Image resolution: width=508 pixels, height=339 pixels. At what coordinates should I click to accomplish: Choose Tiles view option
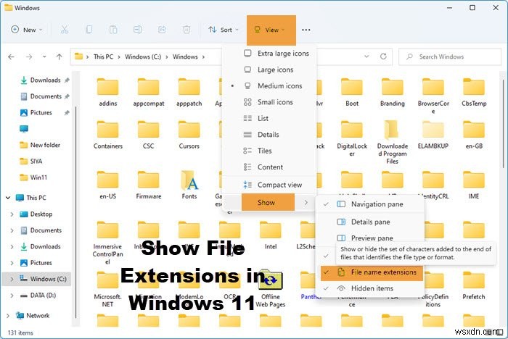269,151
